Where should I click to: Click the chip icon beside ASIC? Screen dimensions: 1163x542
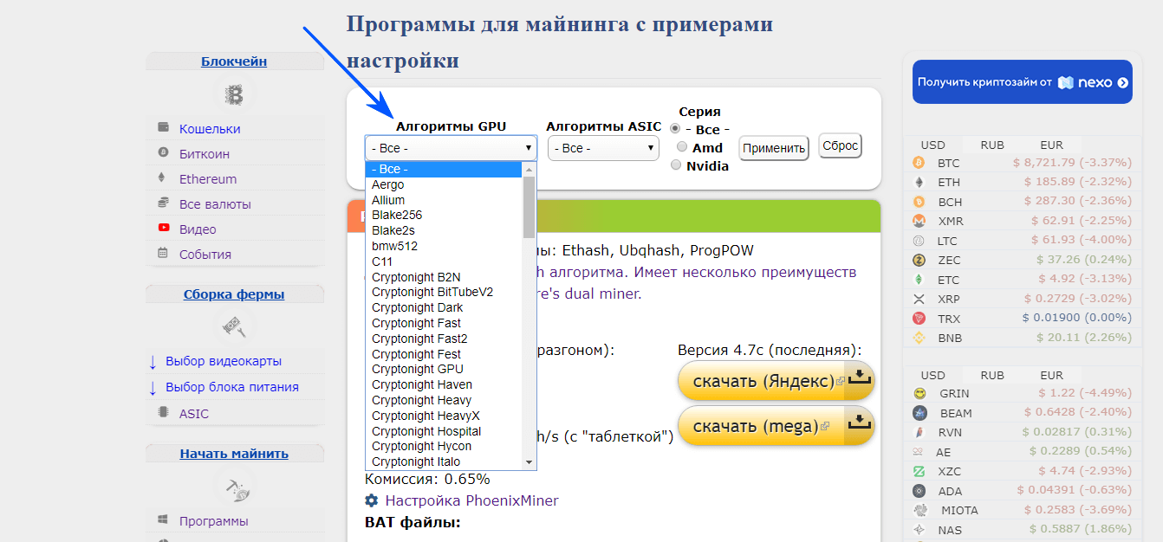point(163,412)
